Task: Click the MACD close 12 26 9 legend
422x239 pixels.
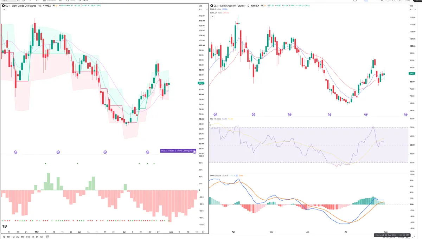Action: (x=219, y=175)
